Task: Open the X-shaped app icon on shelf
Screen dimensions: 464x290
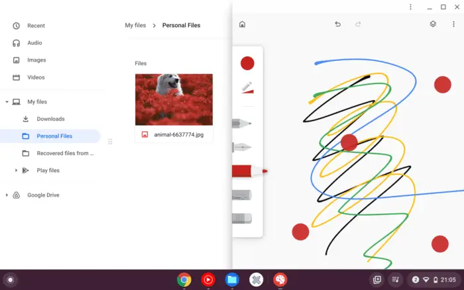Action: click(x=257, y=279)
